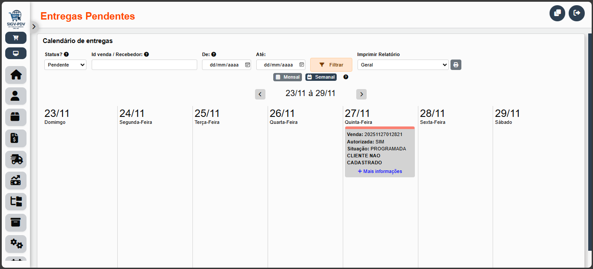
Task: Open the person icon in sidebar
Action: click(16, 96)
